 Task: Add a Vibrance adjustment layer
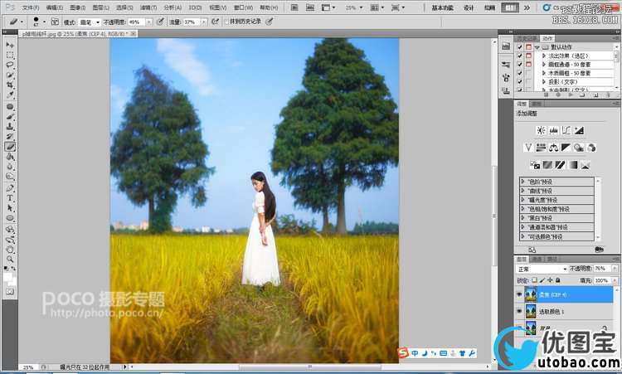[528, 148]
